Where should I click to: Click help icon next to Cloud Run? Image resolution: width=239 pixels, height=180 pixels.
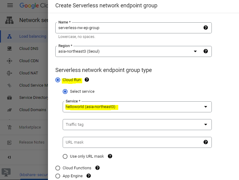tap(87, 80)
